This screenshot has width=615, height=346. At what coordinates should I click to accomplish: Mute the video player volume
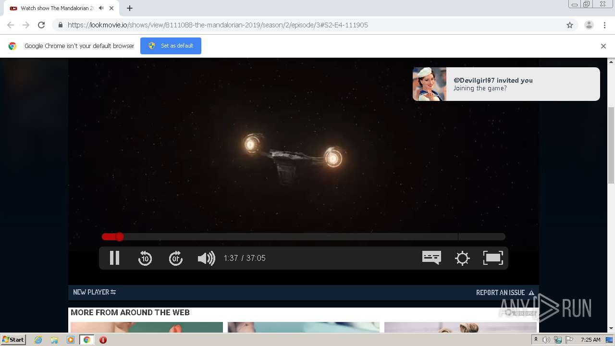coord(207,258)
